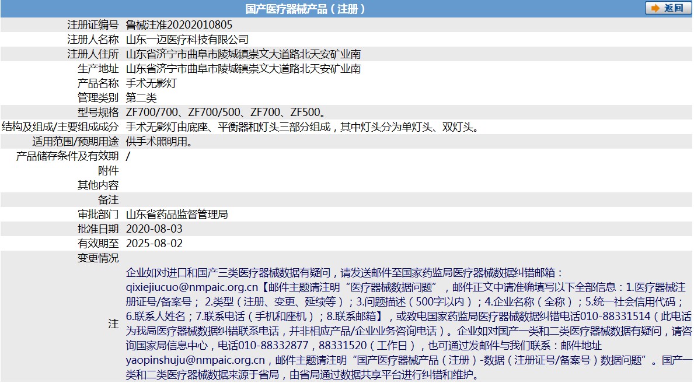Click the 批准日期 label
The width and height of the screenshot is (694, 383).
coord(98,229)
